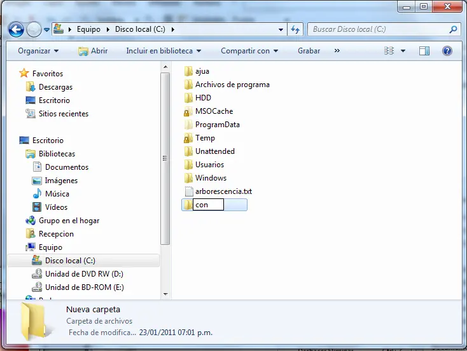Open the Organizar menu
This screenshot has height=351, width=467.
tap(38, 51)
